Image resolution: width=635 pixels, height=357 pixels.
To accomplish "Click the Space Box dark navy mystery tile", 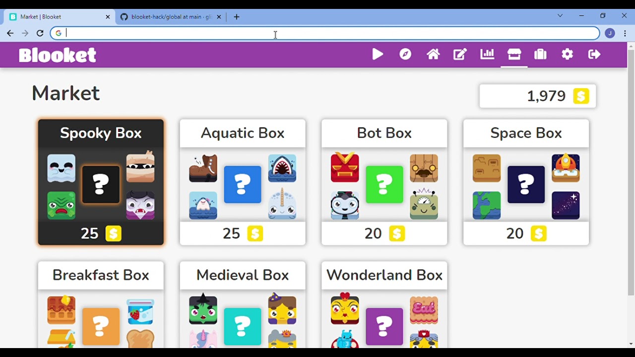I will click(x=526, y=184).
